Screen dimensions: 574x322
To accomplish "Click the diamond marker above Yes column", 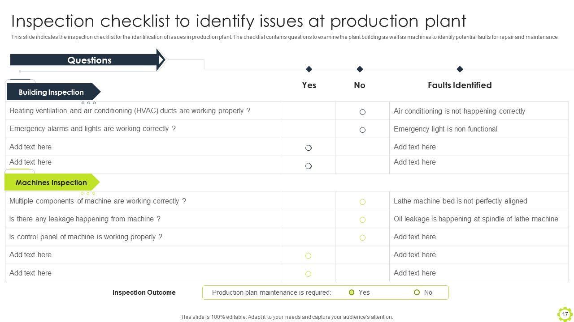I will pyautogui.click(x=309, y=69).
